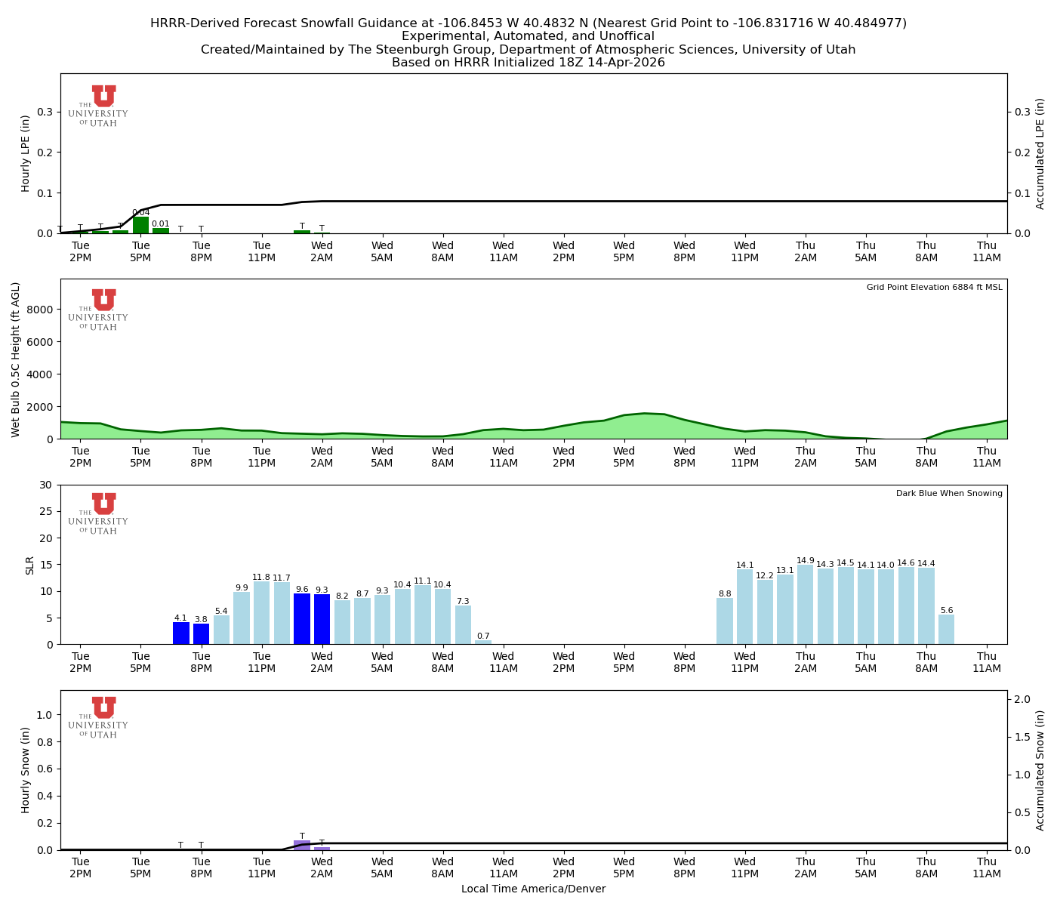
Task: Click the 'Based on HRRR Initialized 18Z 14-Apr-2026' text
Action: coord(528,63)
